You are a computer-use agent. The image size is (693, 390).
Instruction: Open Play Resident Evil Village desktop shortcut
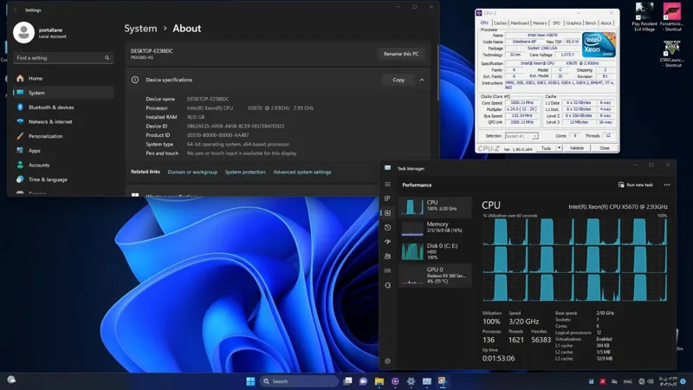tap(644, 16)
